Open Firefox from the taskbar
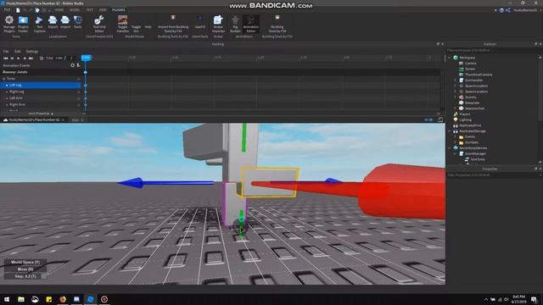This screenshot has width=543, height=305. point(63,299)
